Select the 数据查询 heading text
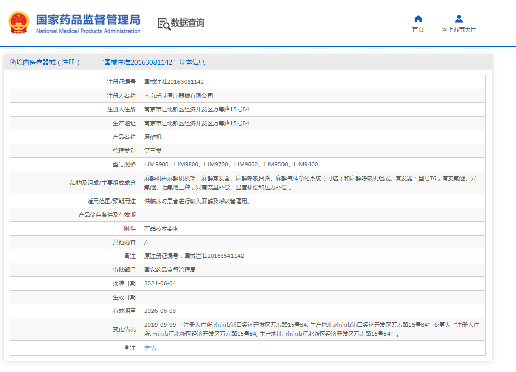 pos(188,23)
